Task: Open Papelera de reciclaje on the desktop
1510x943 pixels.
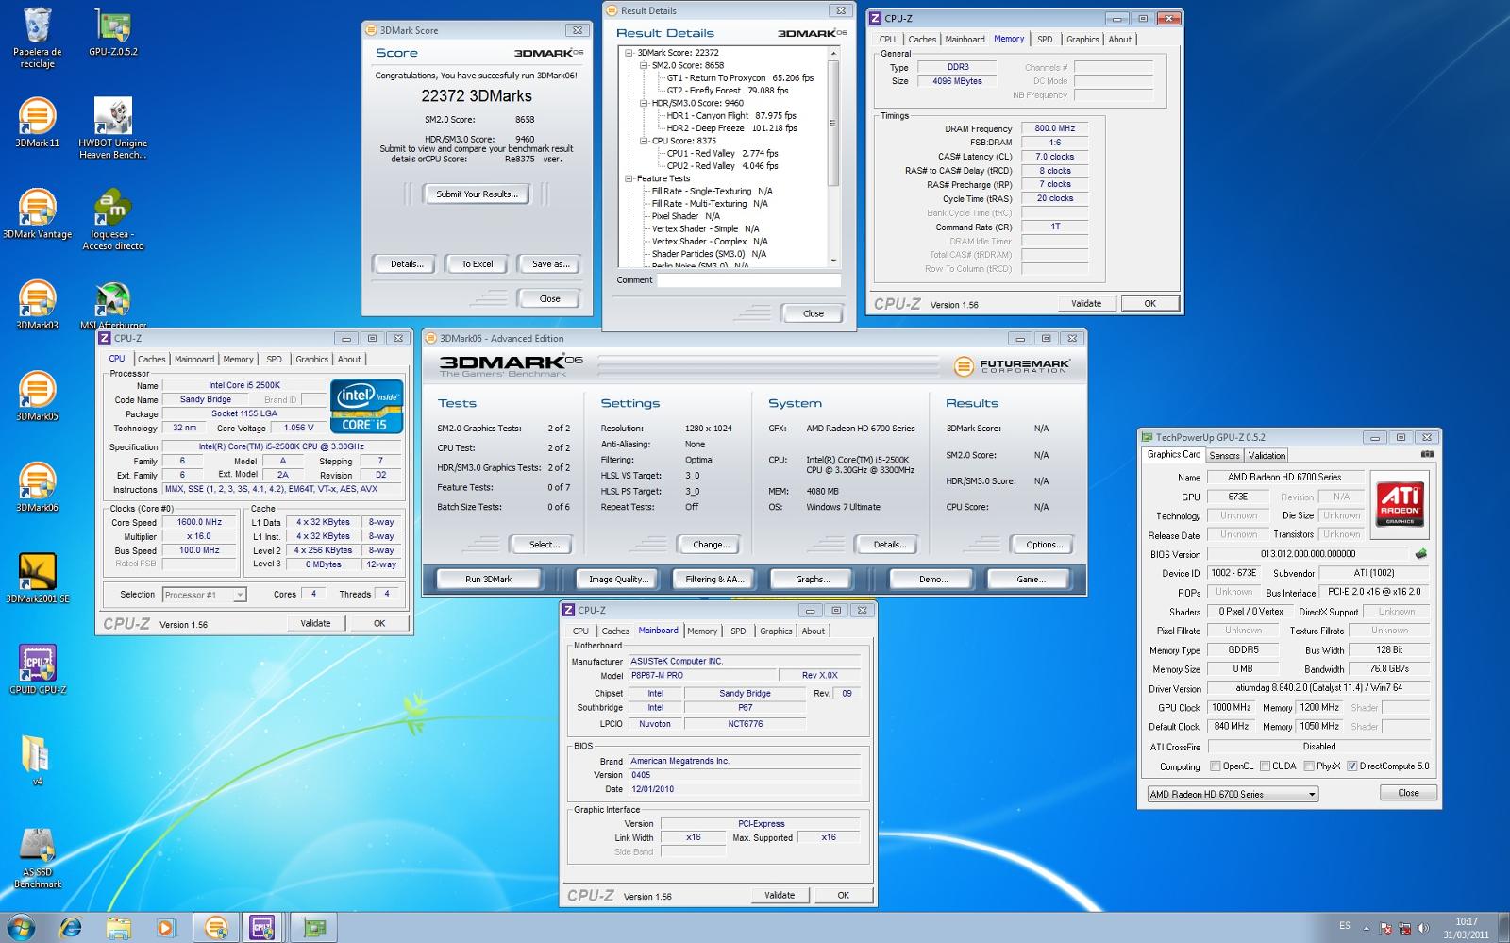Action: (37, 38)
